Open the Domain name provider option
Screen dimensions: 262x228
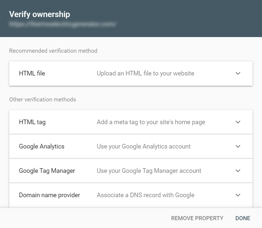pos(131,195)
